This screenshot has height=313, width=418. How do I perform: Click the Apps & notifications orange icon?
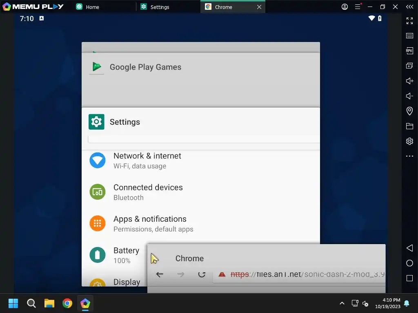[97, 223]
